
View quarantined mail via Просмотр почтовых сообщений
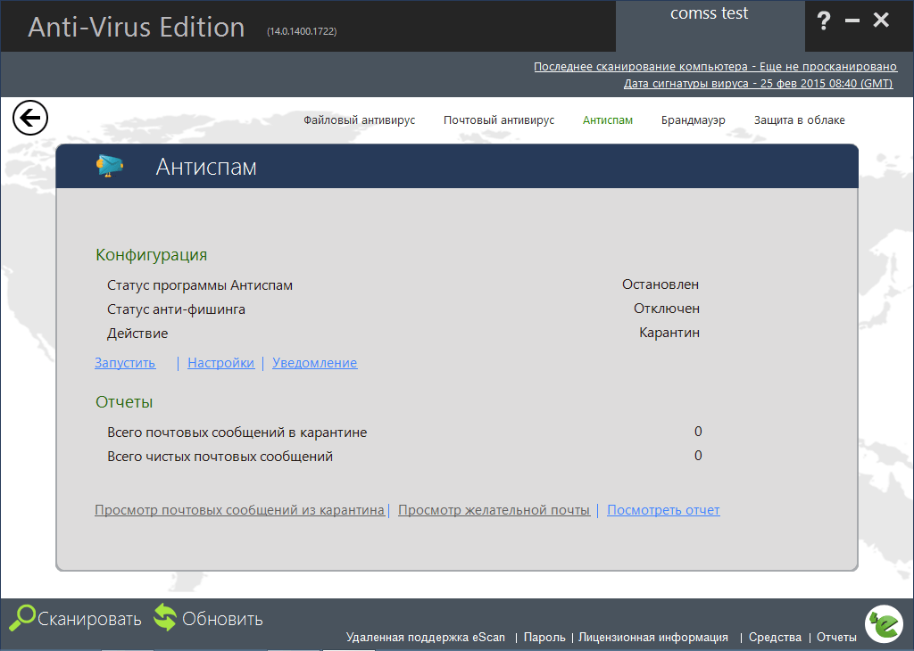[239, 510]
